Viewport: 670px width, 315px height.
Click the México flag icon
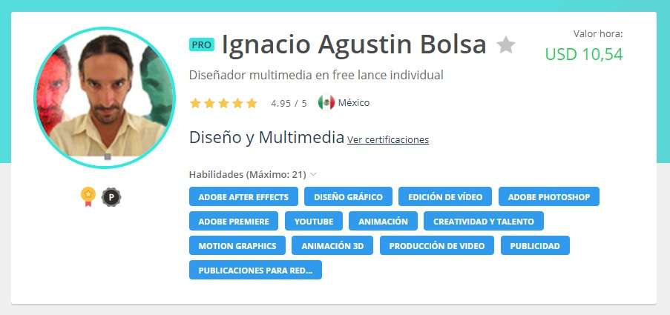(x=326, y=103)
